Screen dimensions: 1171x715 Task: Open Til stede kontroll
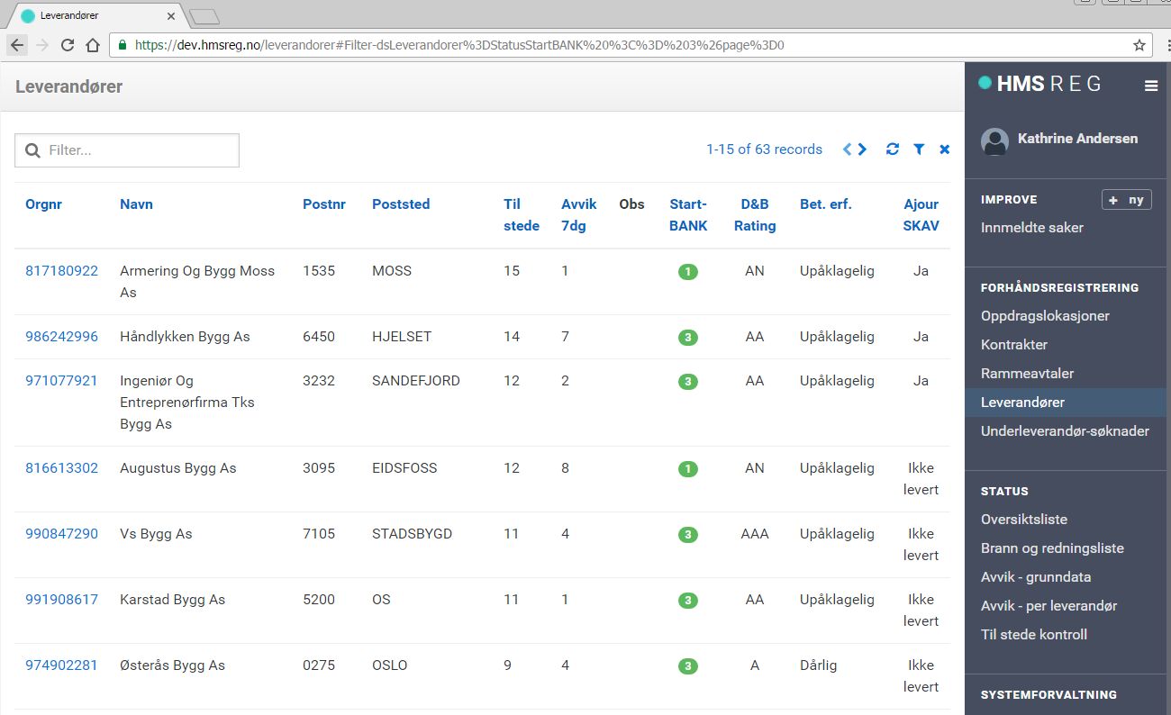click(x=1034, y=635)
